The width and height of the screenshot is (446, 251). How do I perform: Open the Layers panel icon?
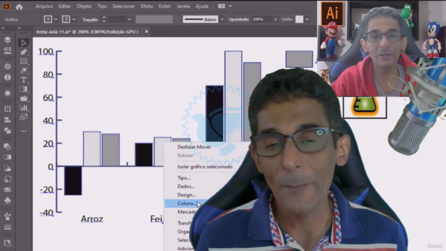8,40
